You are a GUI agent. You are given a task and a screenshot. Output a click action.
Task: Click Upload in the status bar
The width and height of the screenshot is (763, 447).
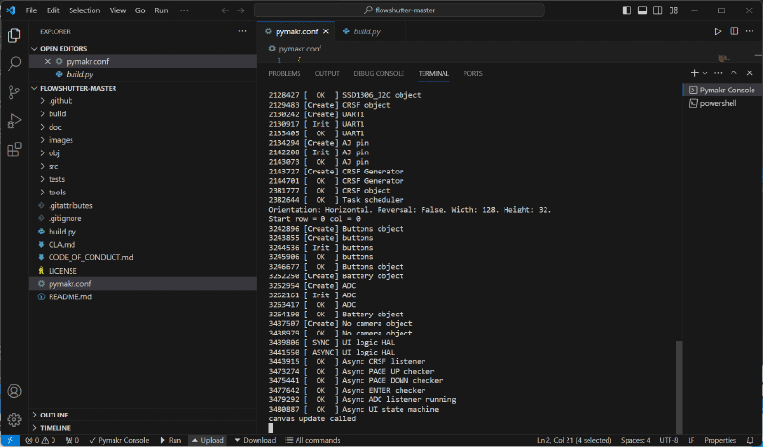[207, 440]
